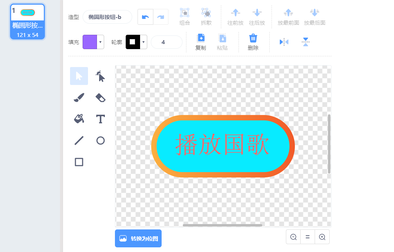Screen dimensions: 394x252
Task: Pick the Circle tool
Action: 101,141
